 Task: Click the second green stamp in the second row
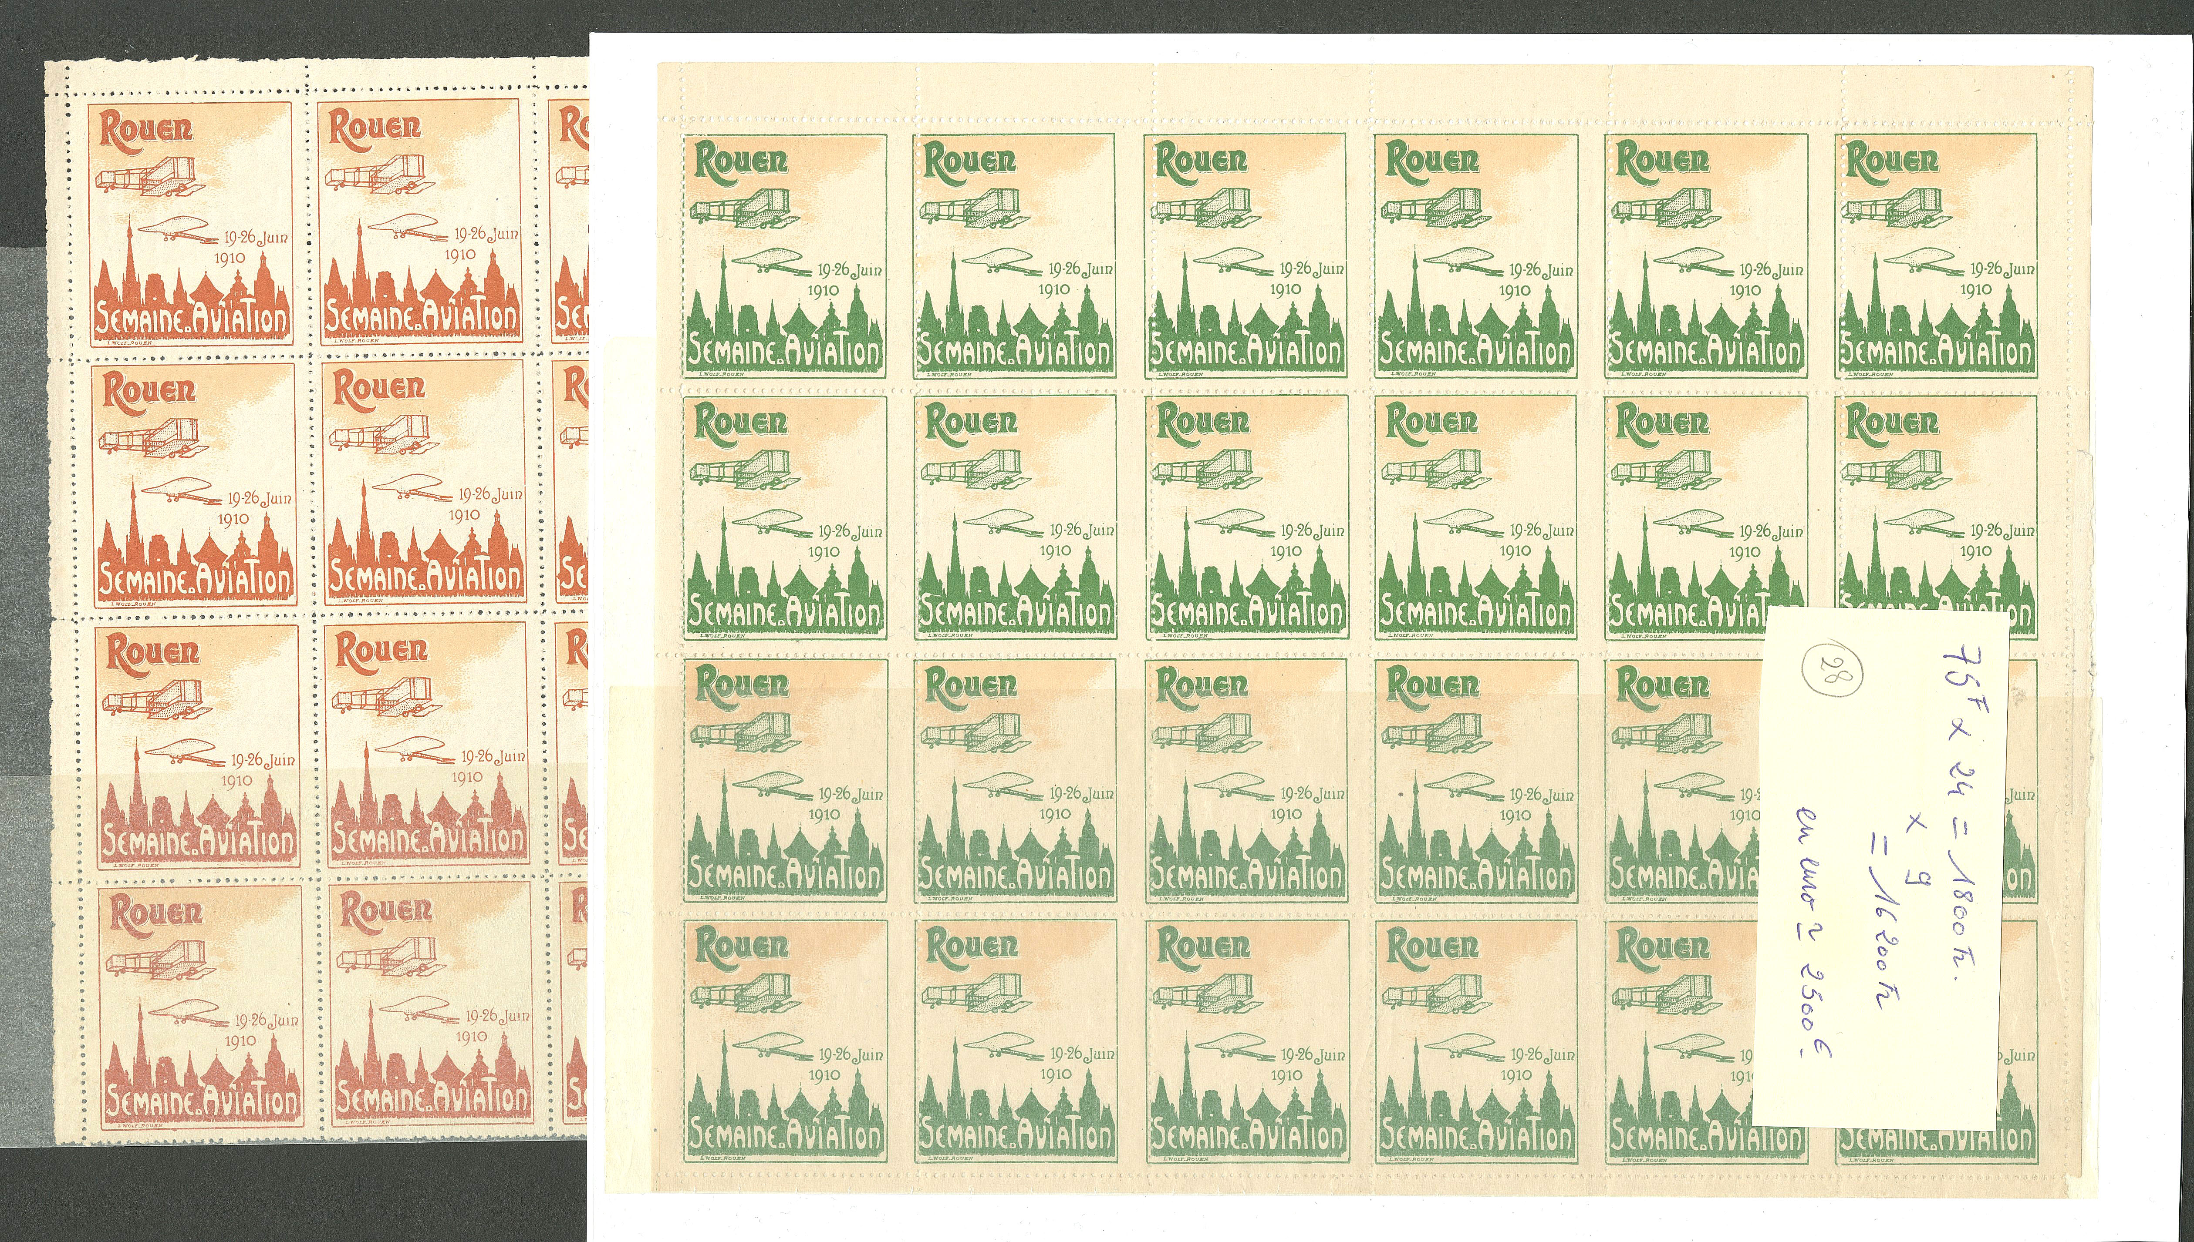[1015, 517]
